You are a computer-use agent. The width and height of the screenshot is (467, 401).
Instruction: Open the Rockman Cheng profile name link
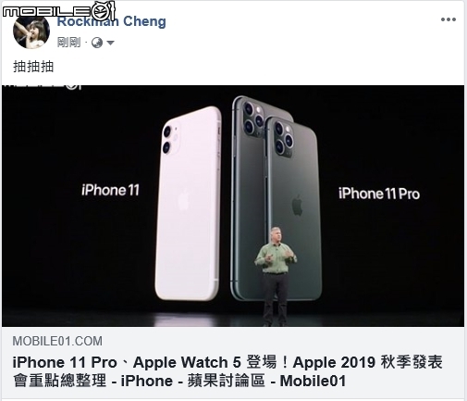tap(112, 21)
